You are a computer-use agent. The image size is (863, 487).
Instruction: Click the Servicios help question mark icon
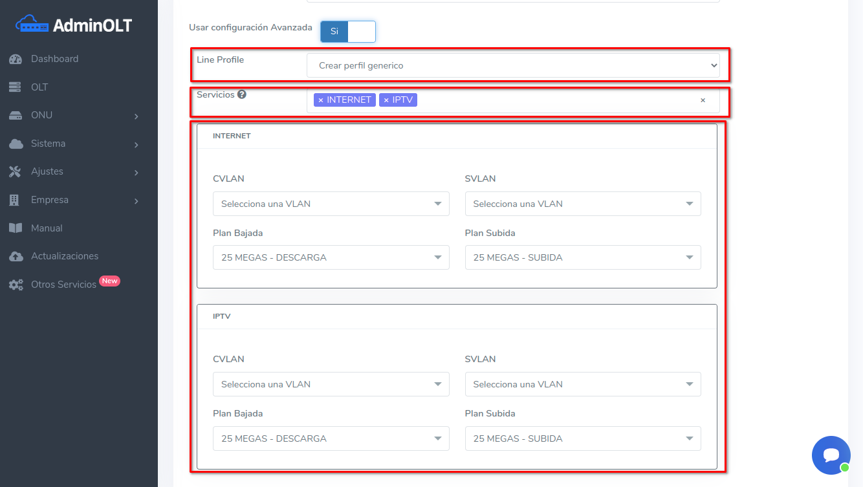coord(242,94)
